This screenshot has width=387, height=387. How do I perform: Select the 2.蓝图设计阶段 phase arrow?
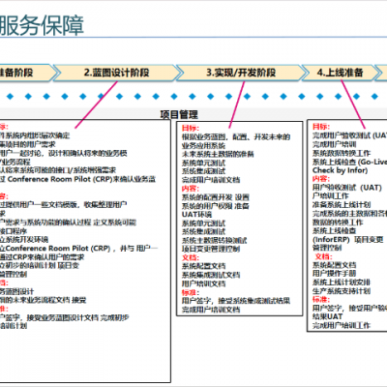[x=117, y=73]
